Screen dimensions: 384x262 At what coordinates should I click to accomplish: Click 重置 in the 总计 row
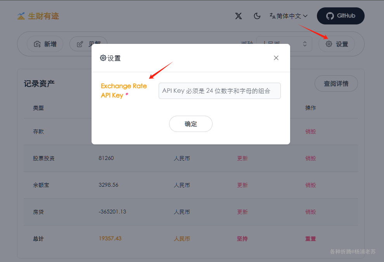[311, 239]
